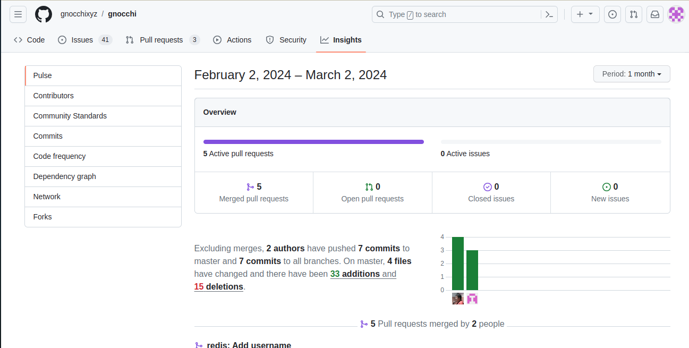Click the GitHub logo icon
The height and width of the screenshot is (348, 689).
(x=44, y=14)
